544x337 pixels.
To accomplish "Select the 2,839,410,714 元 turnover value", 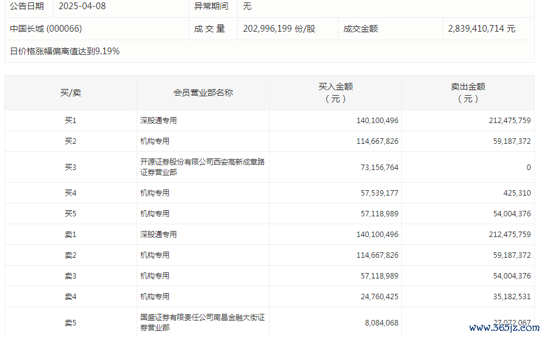I will coord(481,29).
